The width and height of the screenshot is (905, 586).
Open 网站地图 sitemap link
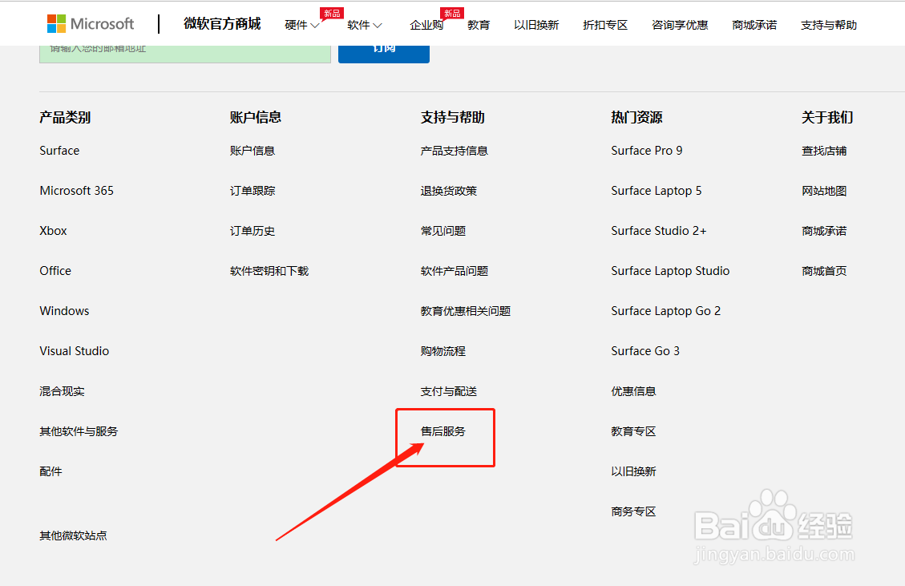[x=823, y=191]
